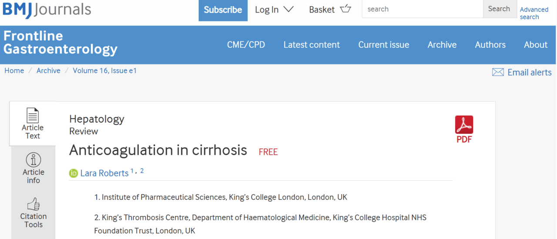Click the PDF download icon
The width and height of the screenshot is (557, 239).
point(464,125)
